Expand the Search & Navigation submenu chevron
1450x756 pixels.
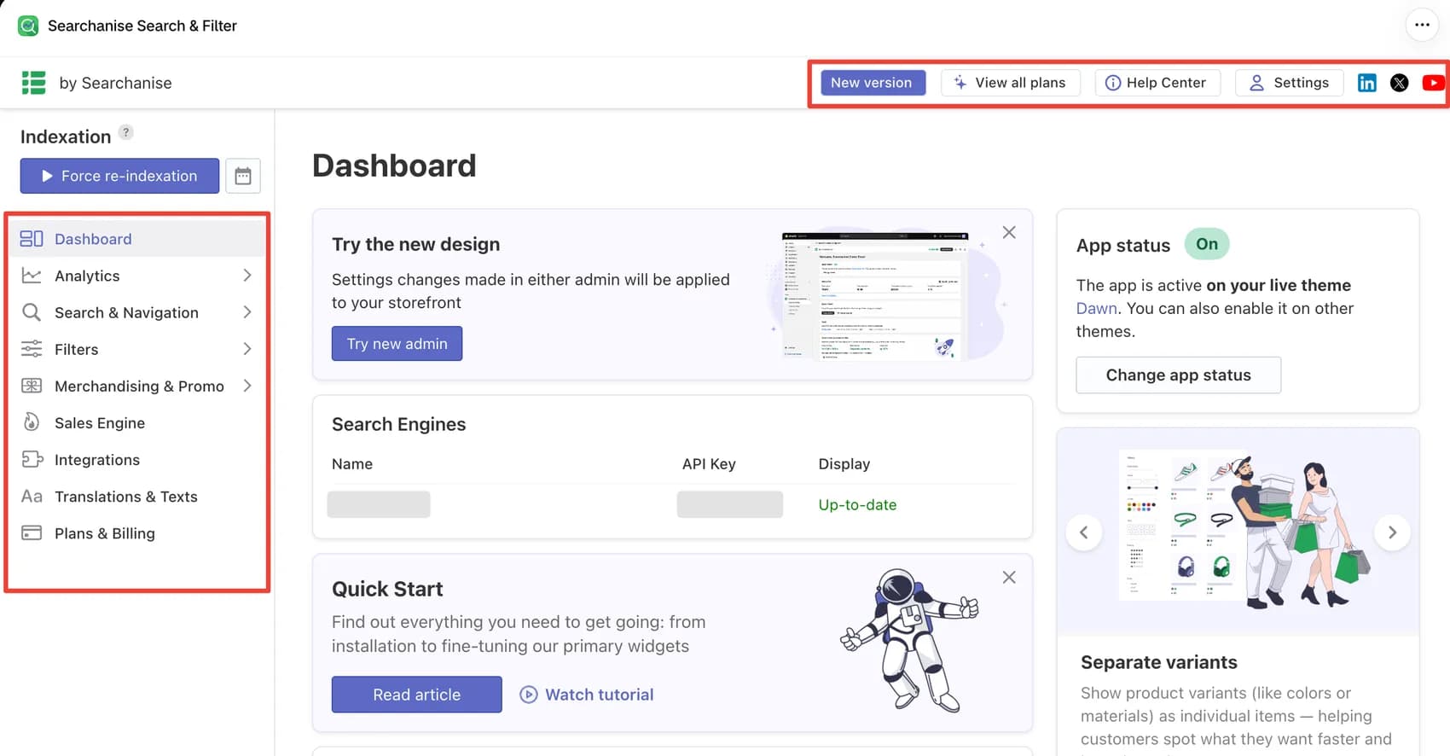pos(246,312)
